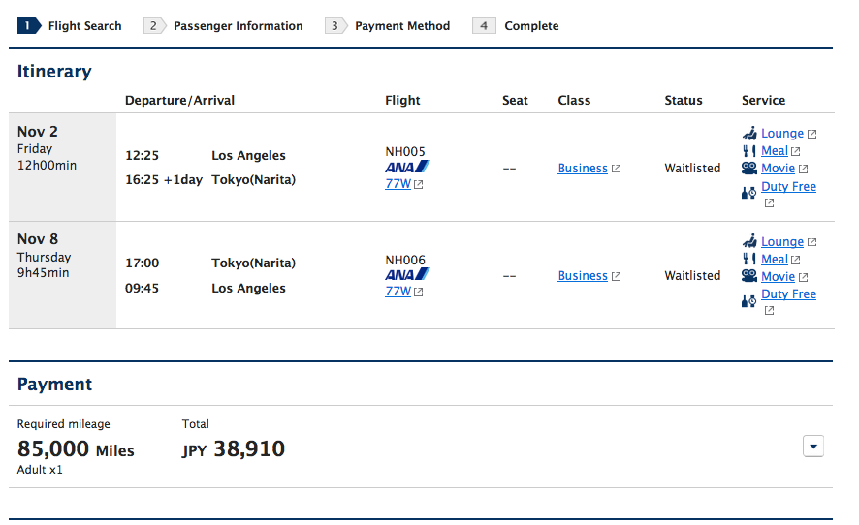Open the Lounge link for Nov 2 flight
The width and height of the screenshot is (859, 525).
click(x=782, y=134)
